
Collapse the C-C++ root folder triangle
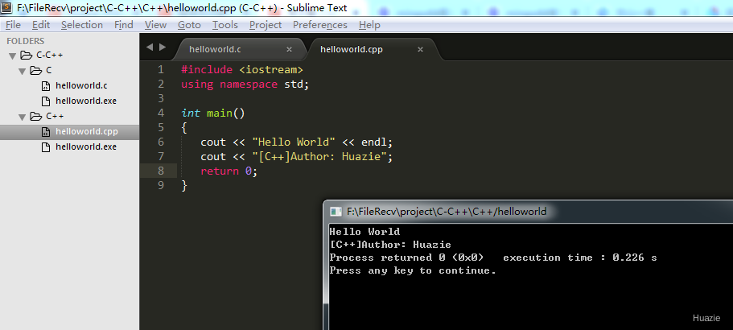(x=13, y=56)
